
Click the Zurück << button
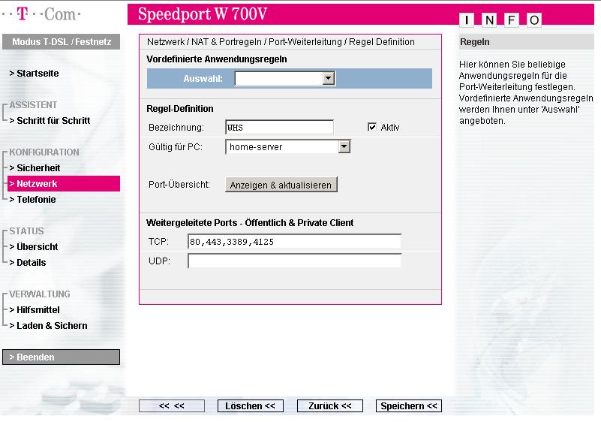[x=330, y=406]
